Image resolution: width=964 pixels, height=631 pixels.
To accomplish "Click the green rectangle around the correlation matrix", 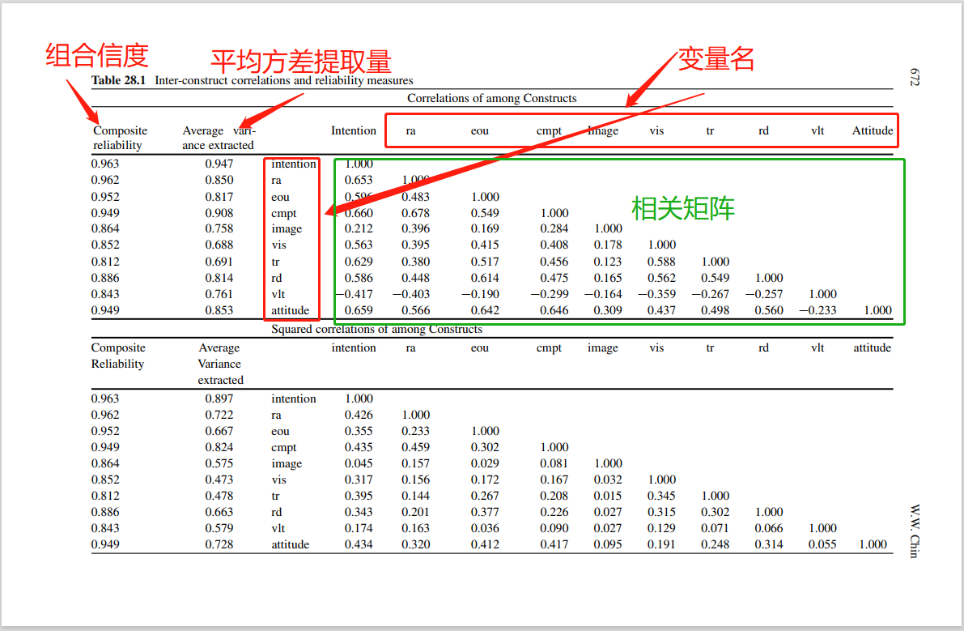I will coord(619,157).
